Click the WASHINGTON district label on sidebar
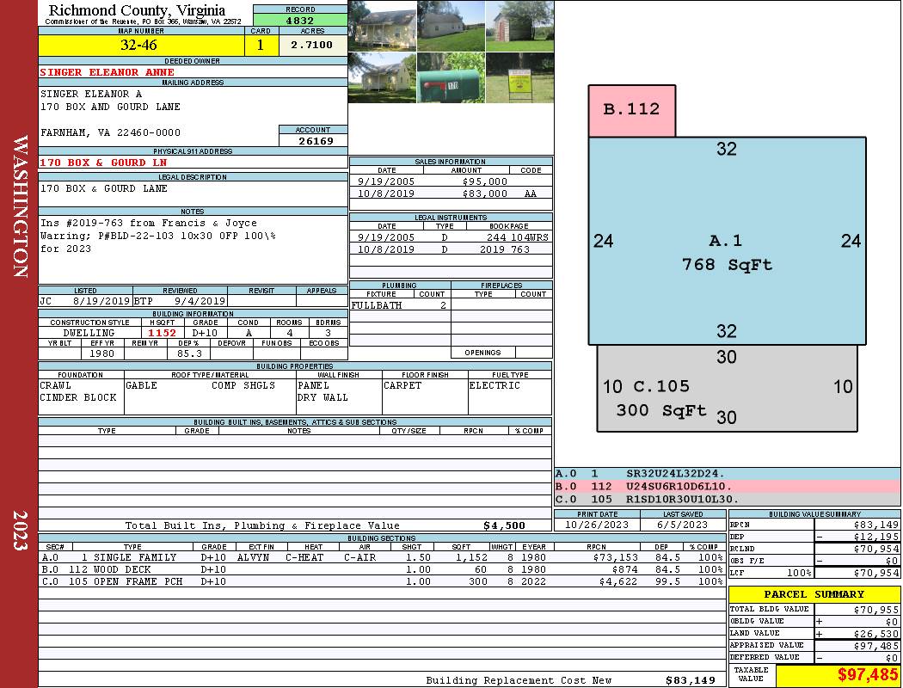This screenshot has width=903, height=688. coord(20,206)
